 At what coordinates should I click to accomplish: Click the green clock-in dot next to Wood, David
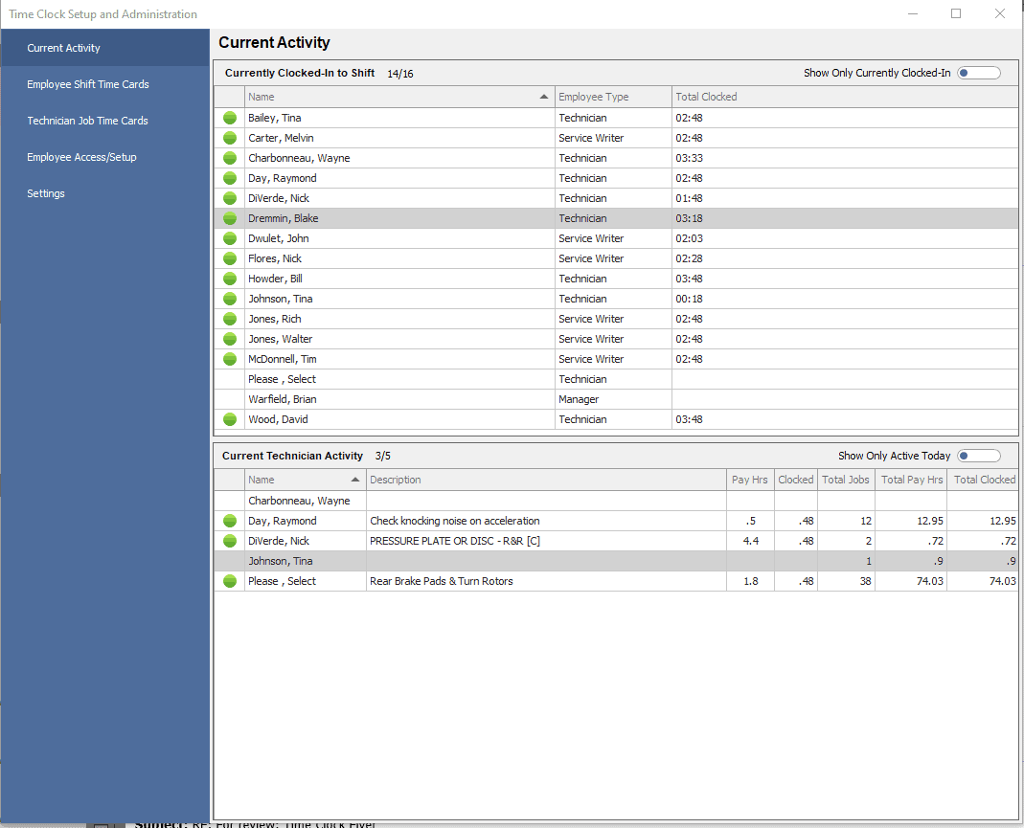click(230, 418)
